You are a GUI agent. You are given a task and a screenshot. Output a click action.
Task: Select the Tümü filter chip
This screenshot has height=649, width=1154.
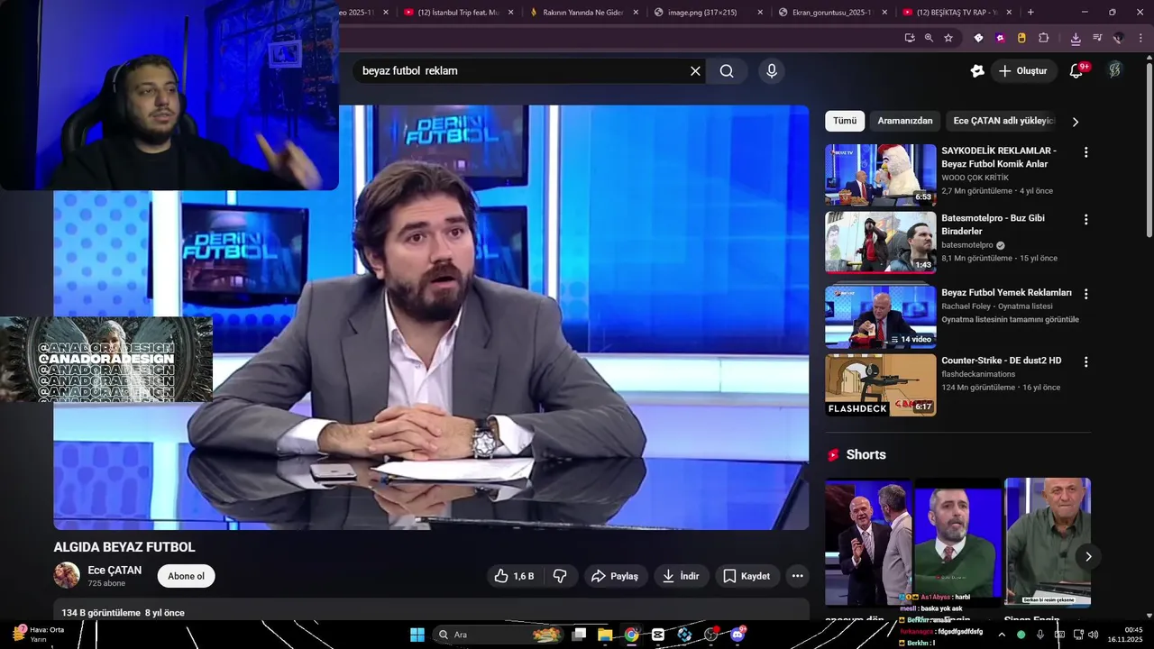point(845,121)
